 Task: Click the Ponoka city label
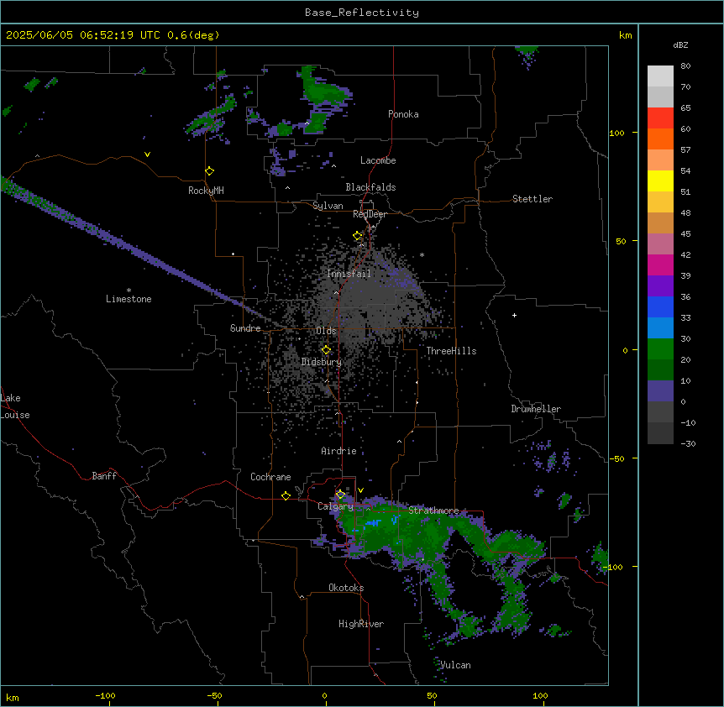click(403, 114)
